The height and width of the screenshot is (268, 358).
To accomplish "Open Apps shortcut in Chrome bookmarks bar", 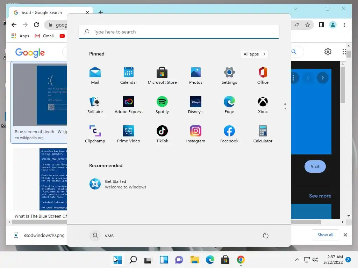I will [20, 36].
